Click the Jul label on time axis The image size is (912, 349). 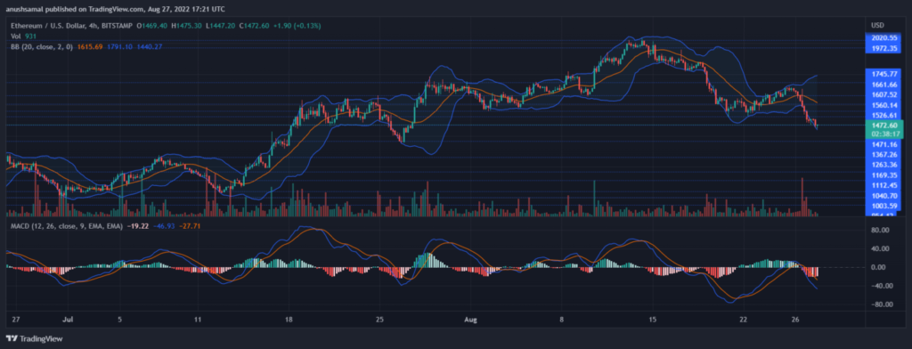click(68, 320)
